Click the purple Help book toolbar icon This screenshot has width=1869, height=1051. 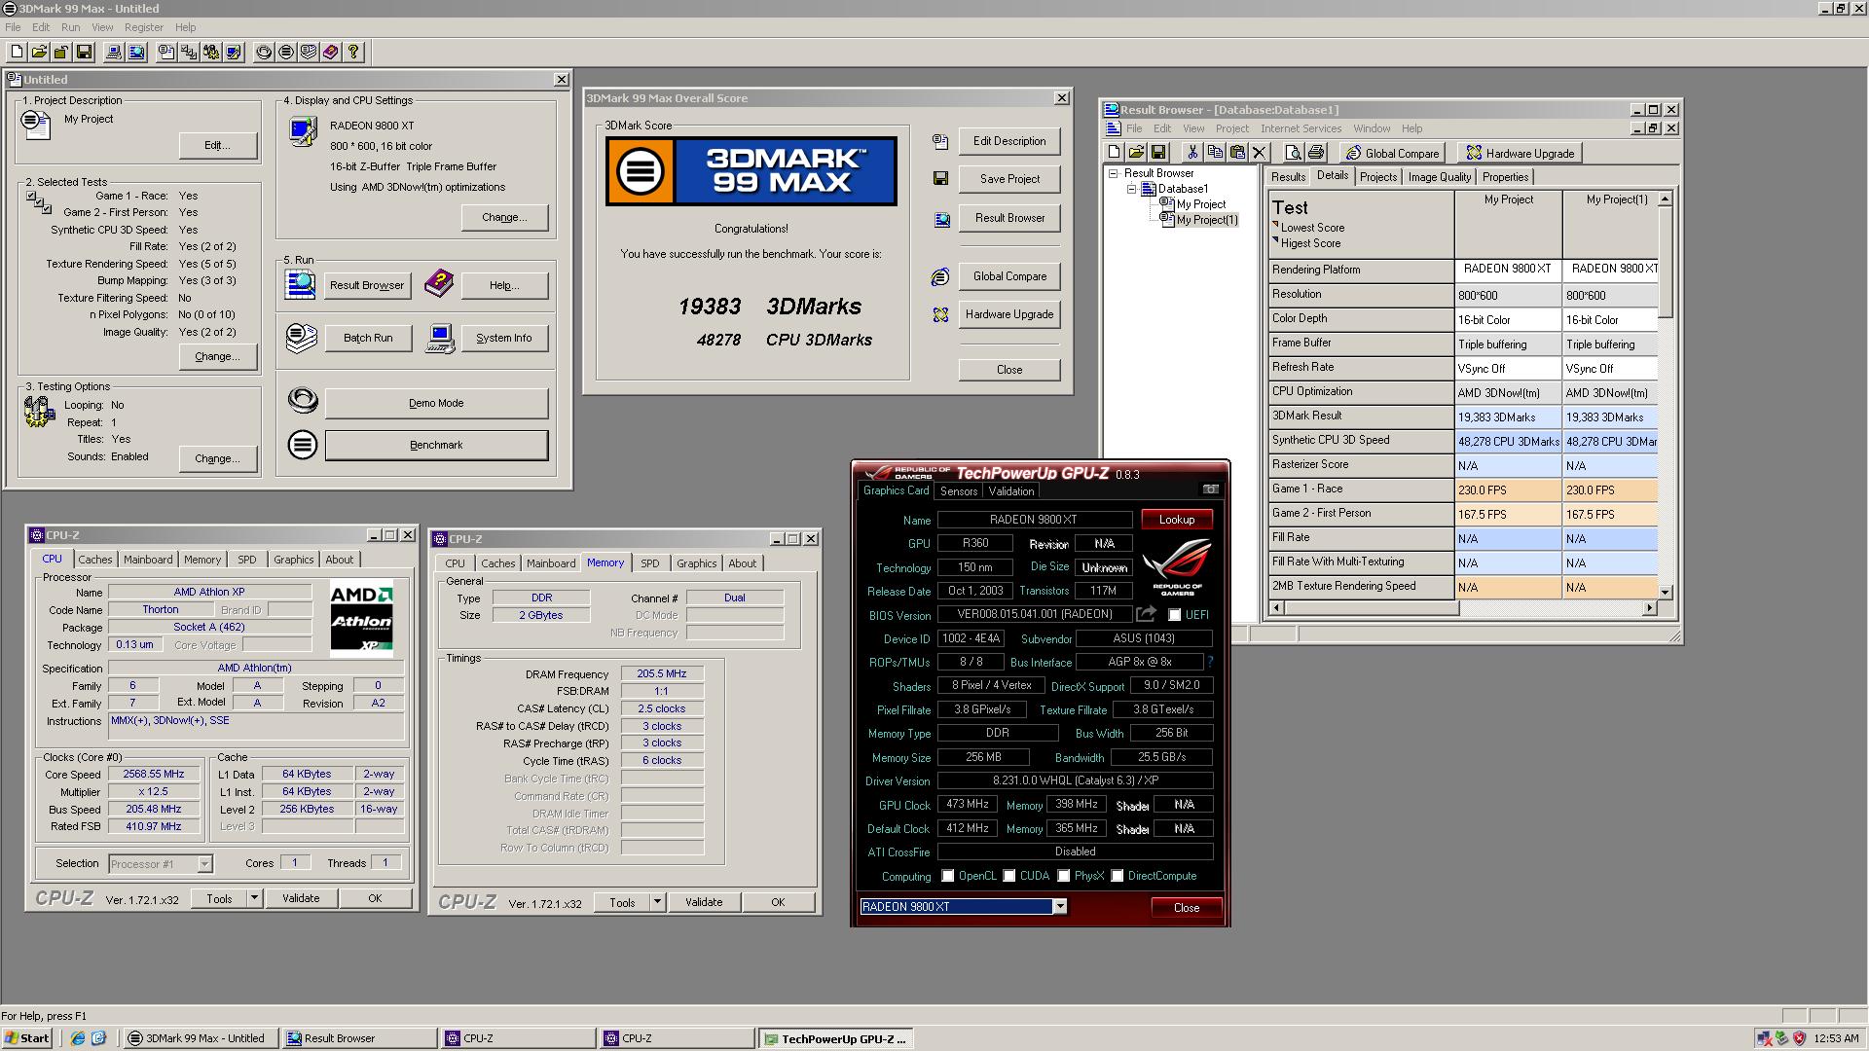point(331,53)
